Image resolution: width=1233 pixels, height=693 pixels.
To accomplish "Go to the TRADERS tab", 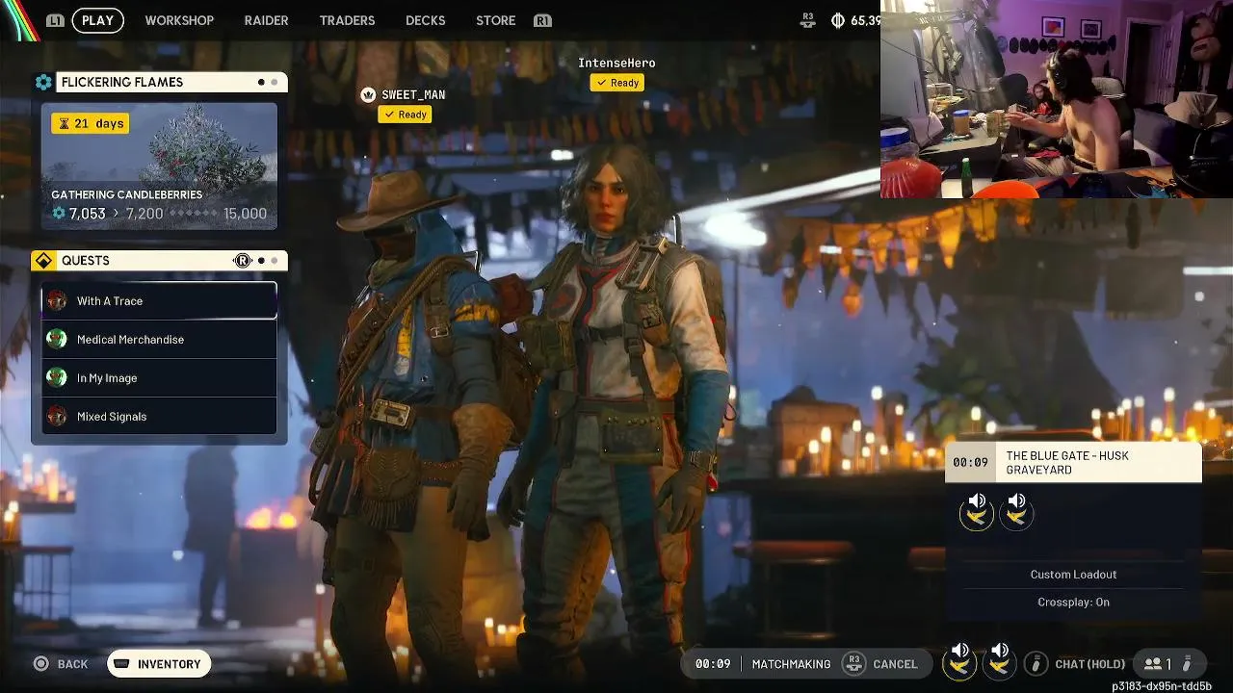I will [347, 20].
